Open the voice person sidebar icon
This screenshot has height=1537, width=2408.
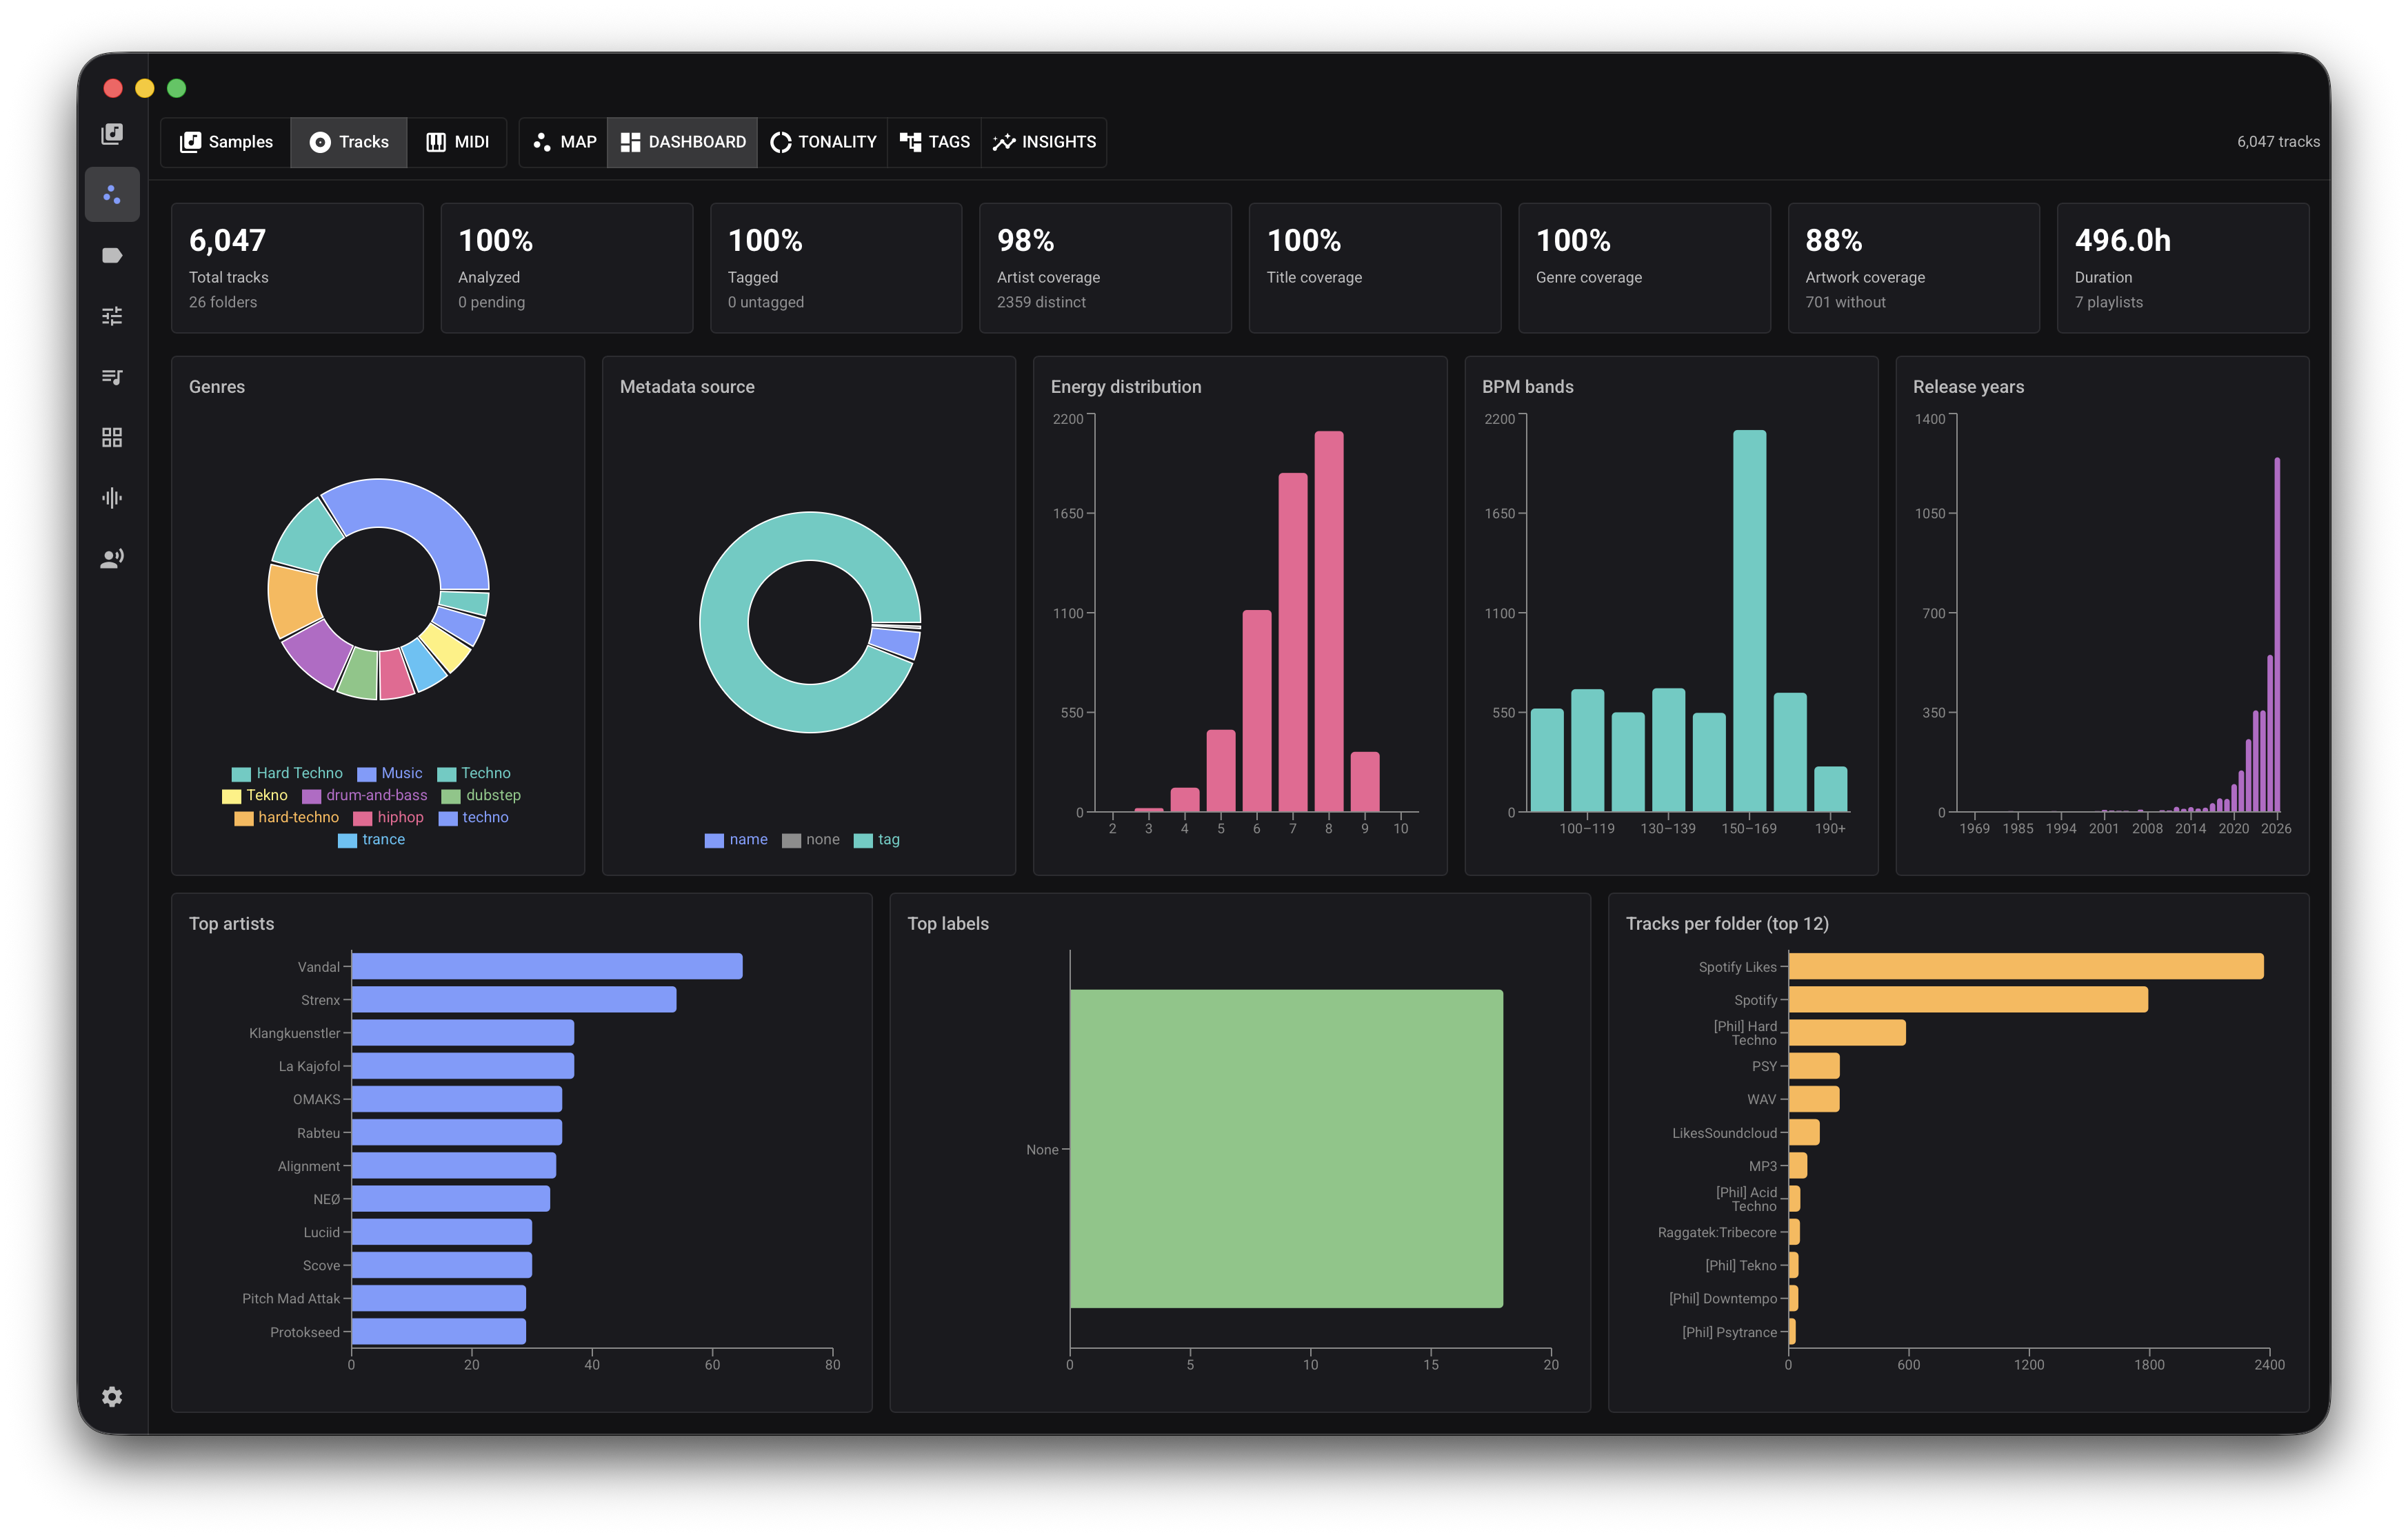point(112,559)
